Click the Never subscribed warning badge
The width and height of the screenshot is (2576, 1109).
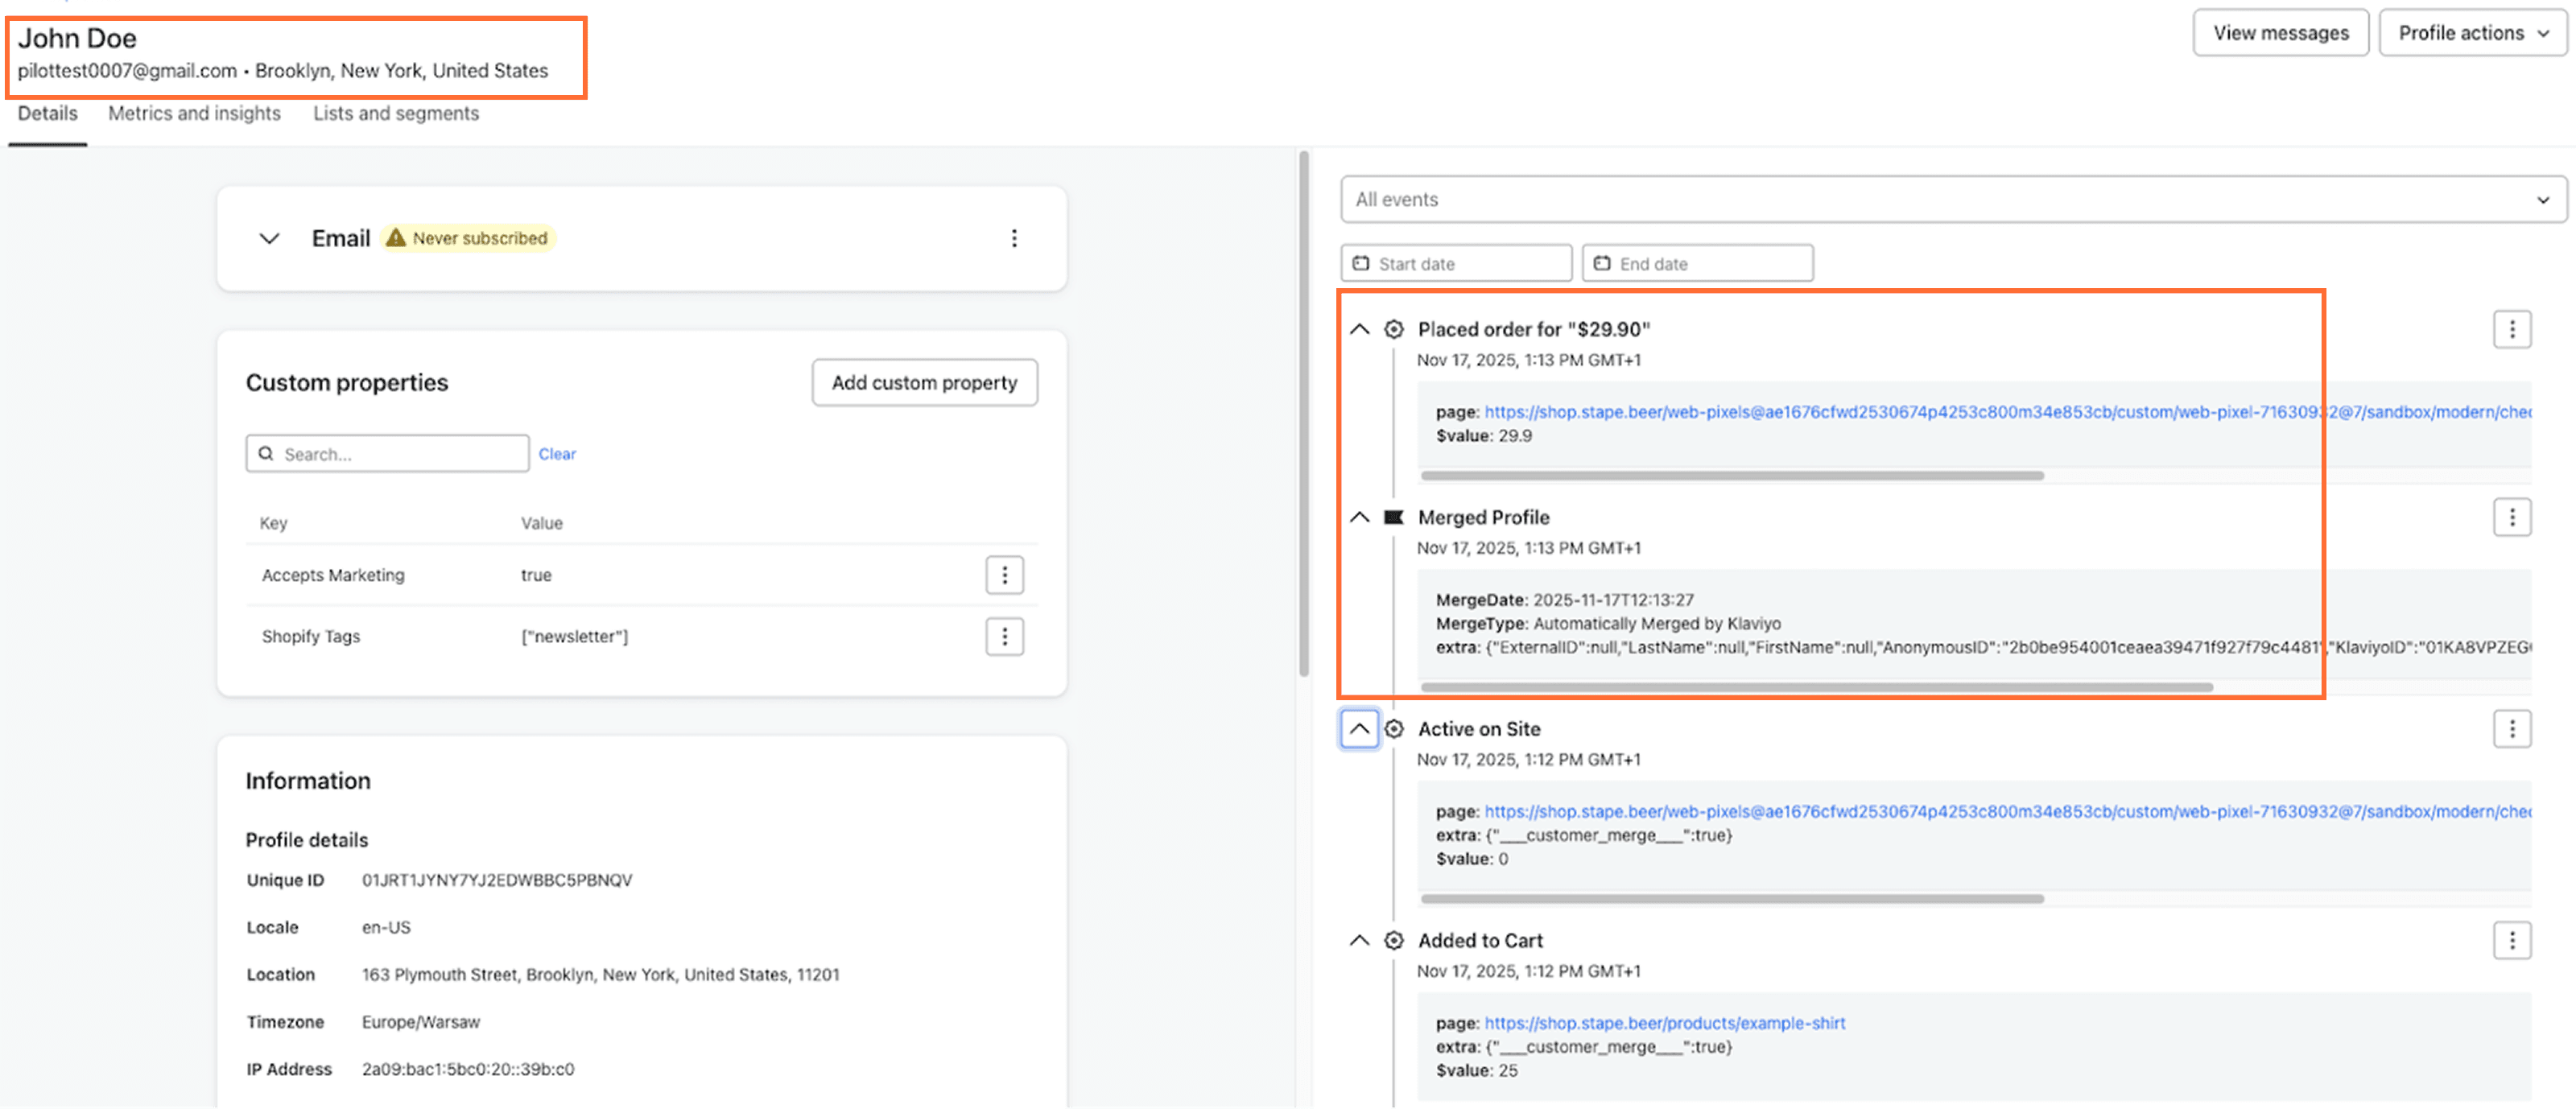click(x=468, y=238)
